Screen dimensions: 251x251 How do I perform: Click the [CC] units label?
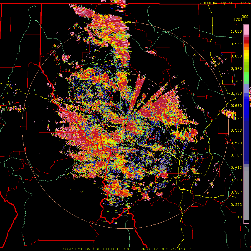[x=238, y=19]
